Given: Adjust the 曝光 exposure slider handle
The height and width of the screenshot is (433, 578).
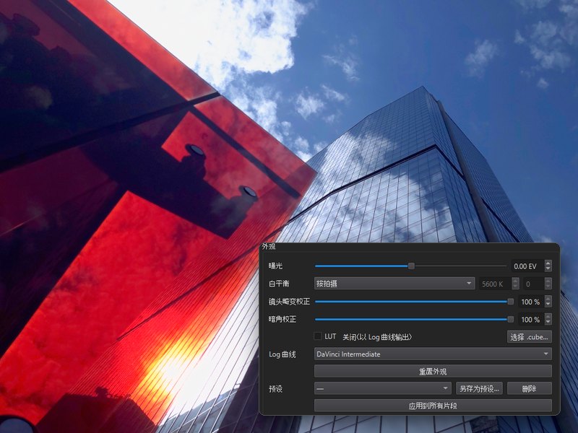Looking at the screenshot, I should pos(411,266).
